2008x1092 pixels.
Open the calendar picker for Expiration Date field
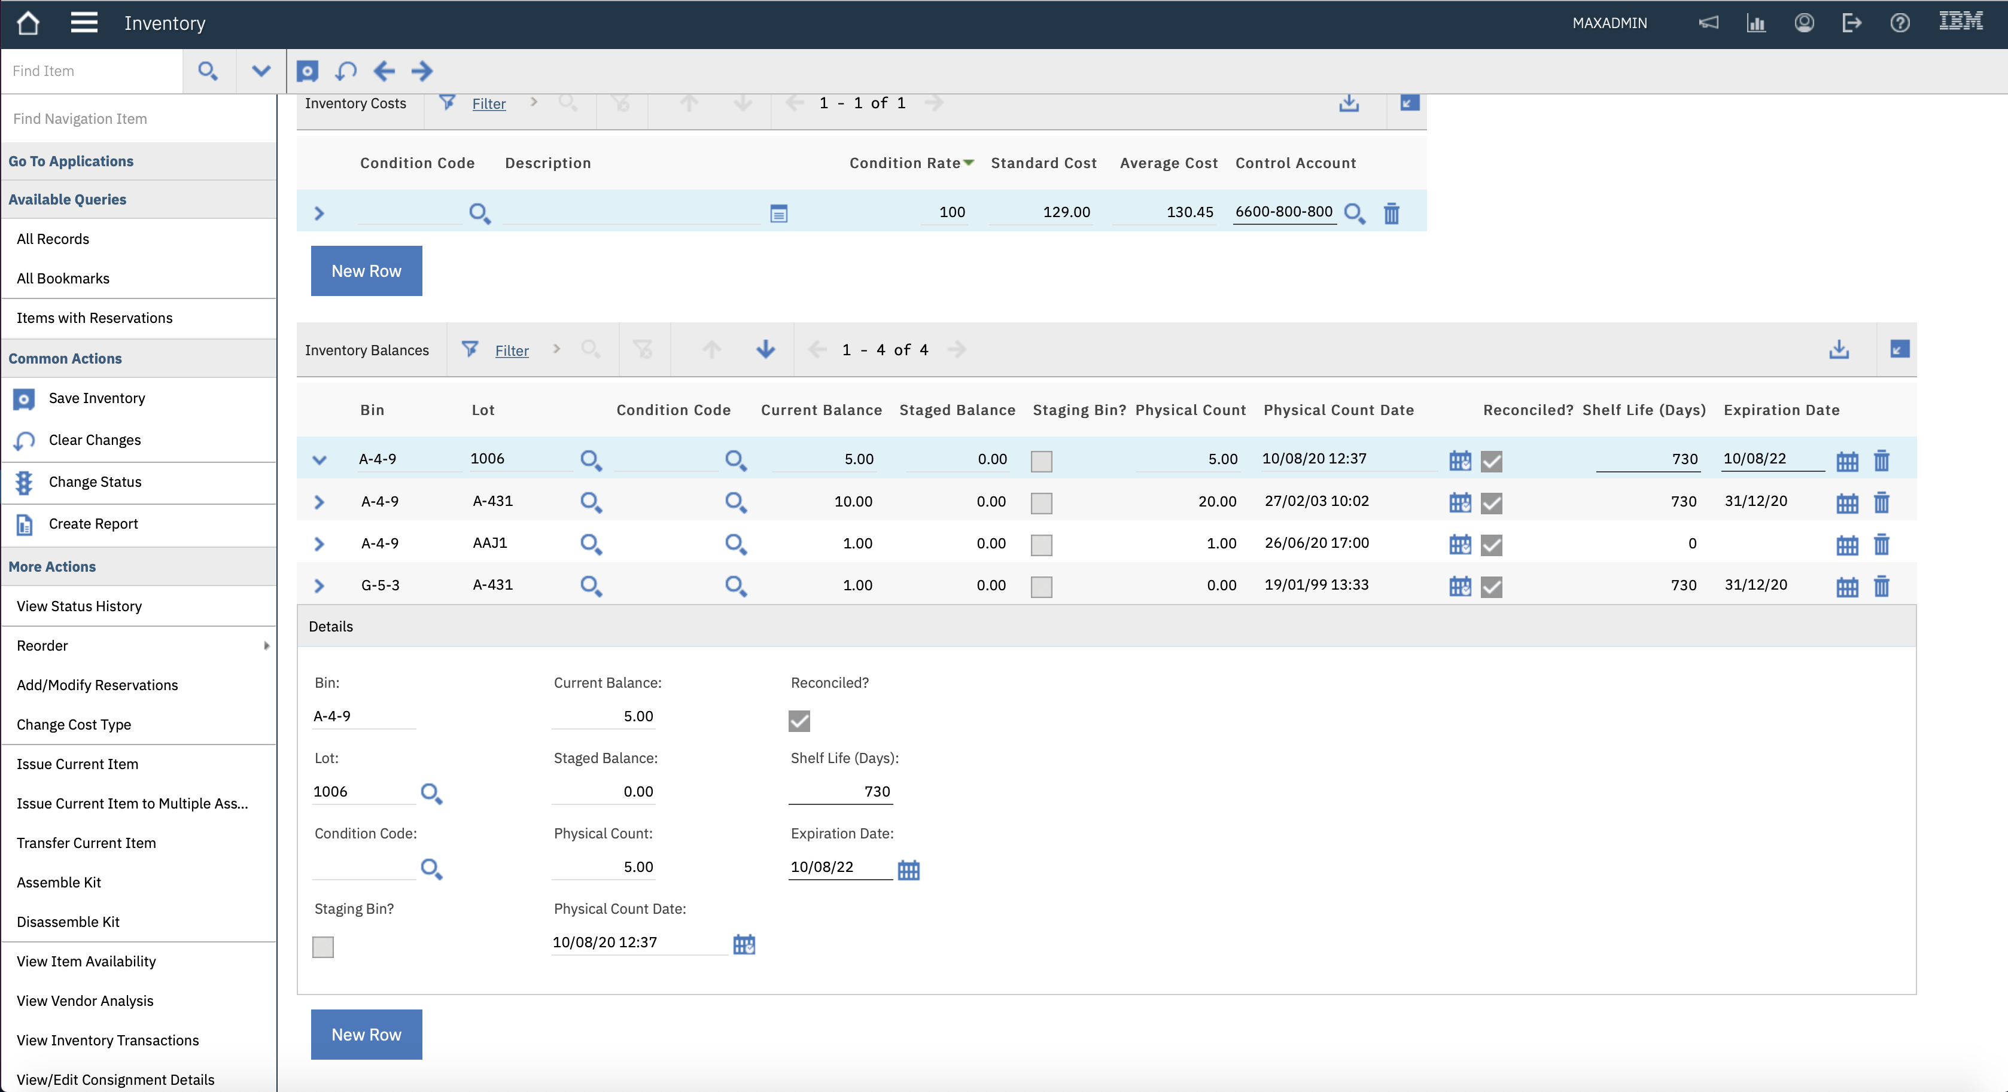tap(909, 870)
